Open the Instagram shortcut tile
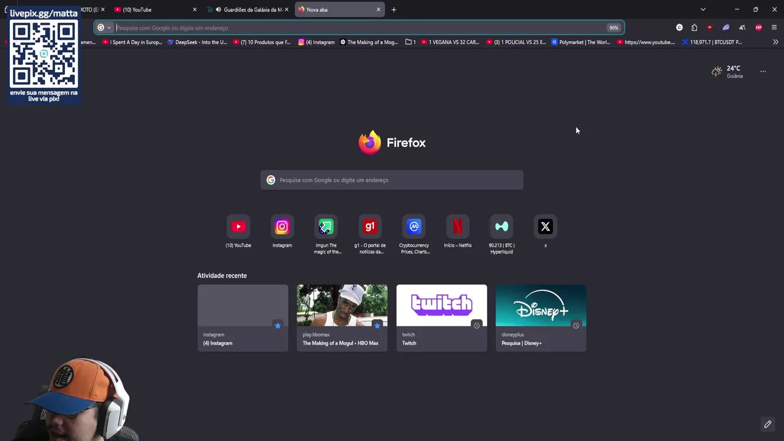The width and height of the screenshot is (784, 441). [282, 227]
